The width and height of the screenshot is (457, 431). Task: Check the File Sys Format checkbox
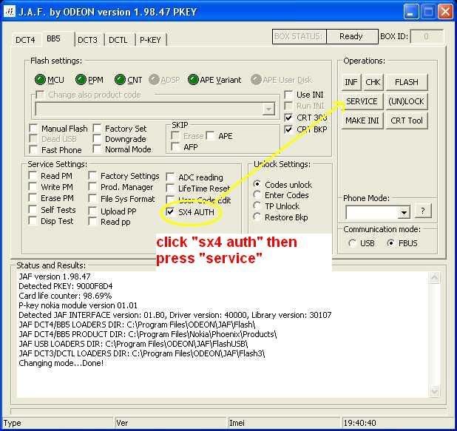[92, 198]
